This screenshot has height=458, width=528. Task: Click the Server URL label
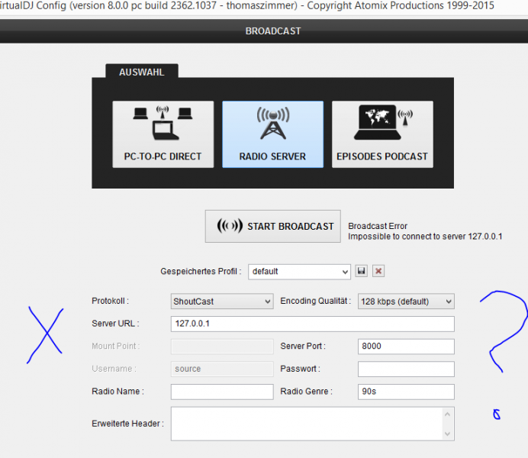pyautogui.click(x=115, y=324)
